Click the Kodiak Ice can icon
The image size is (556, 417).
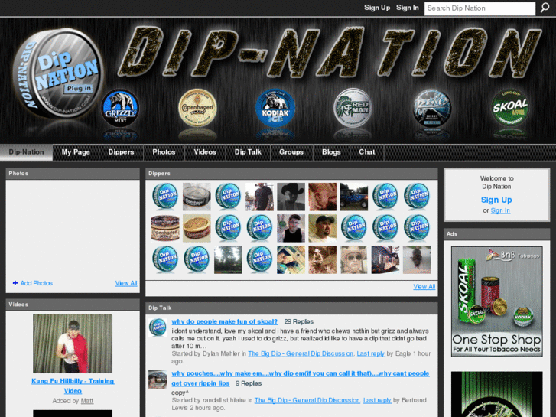[x=275, y=108]
